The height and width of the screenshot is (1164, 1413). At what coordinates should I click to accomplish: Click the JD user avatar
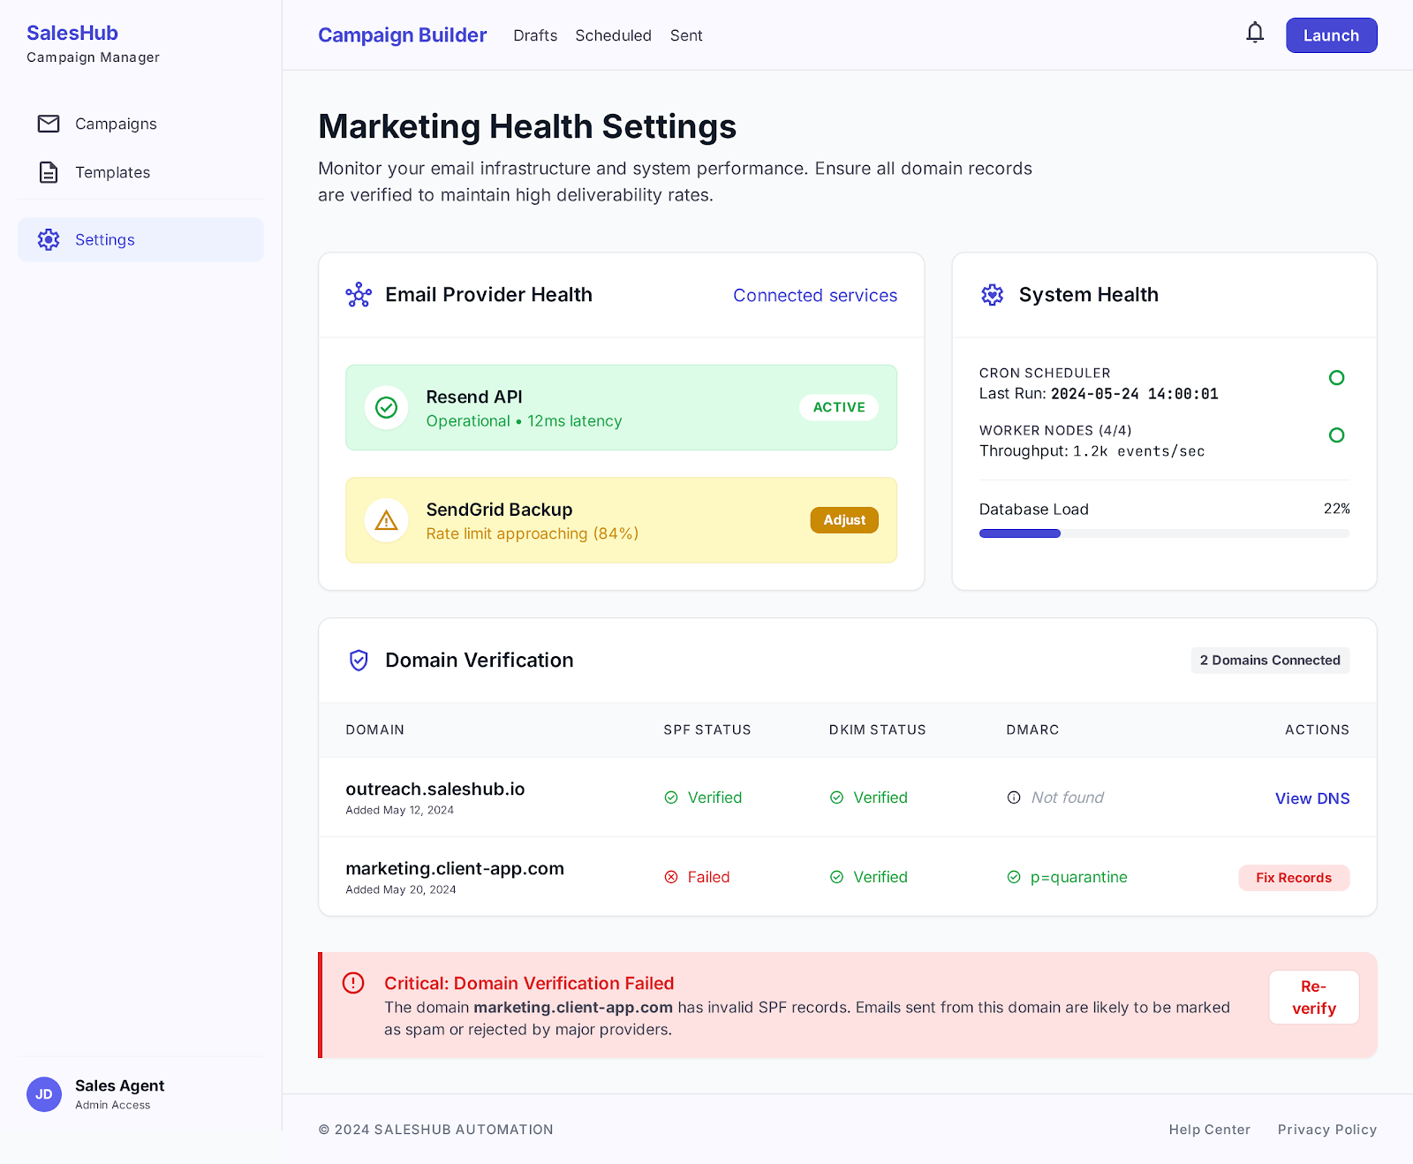(x=44, y=1094)
